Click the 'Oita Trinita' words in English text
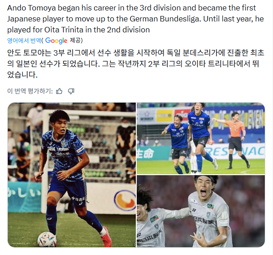 pos(64,30)
